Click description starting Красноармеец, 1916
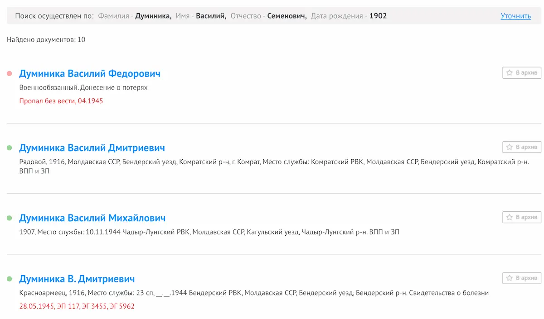This screenshot has width=544, height=319. 254,293
